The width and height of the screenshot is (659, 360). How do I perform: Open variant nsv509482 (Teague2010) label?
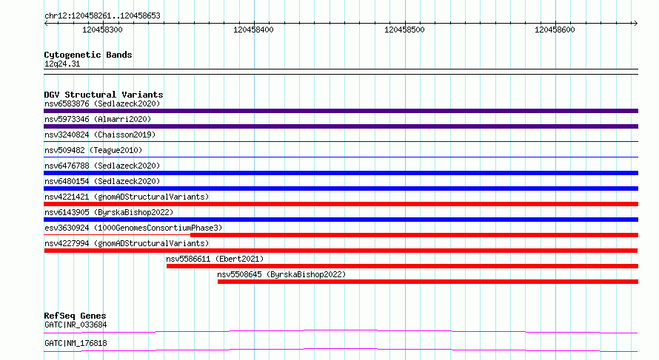tap(93, 150)
